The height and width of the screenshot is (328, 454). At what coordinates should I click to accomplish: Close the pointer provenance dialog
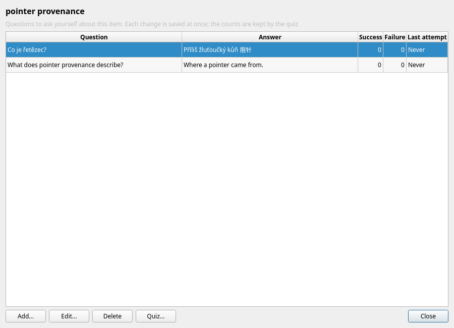[x=428, y=316]
